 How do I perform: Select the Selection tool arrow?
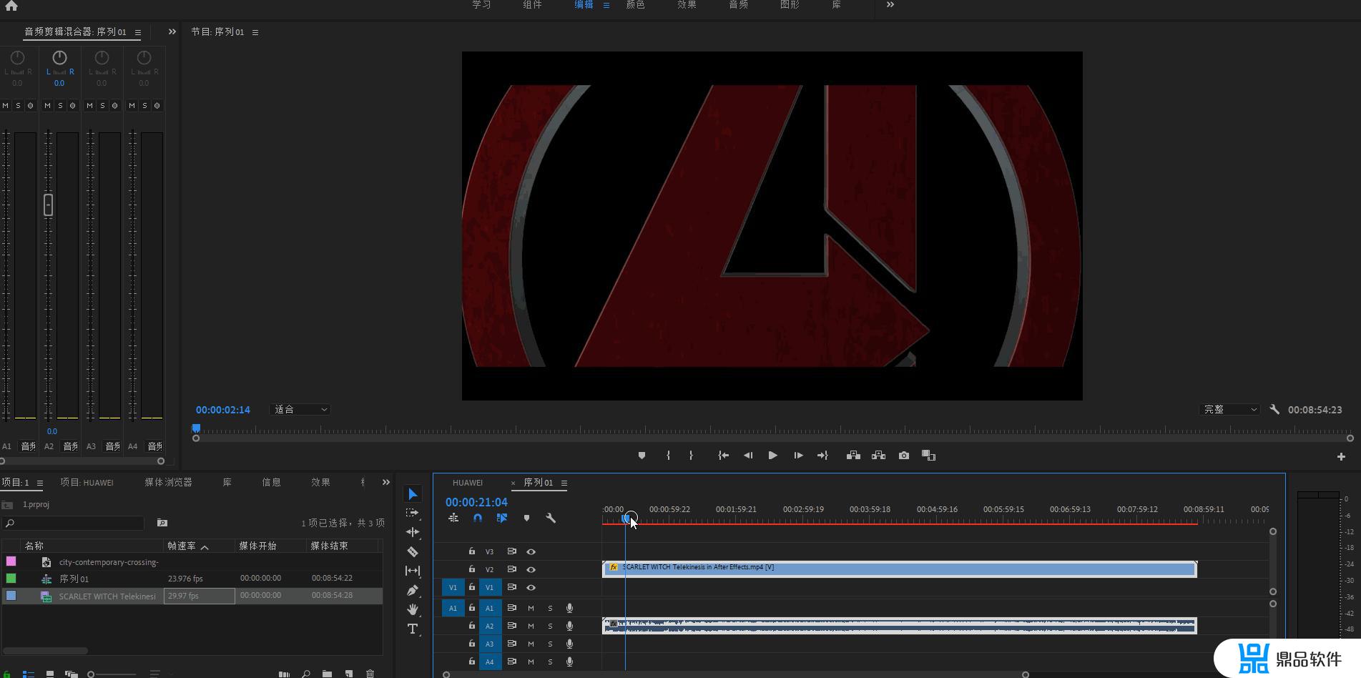pos(413,494)
